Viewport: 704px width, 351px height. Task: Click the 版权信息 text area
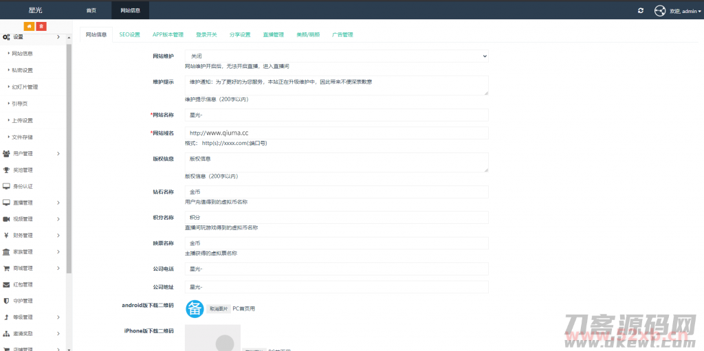click(337, 163)
